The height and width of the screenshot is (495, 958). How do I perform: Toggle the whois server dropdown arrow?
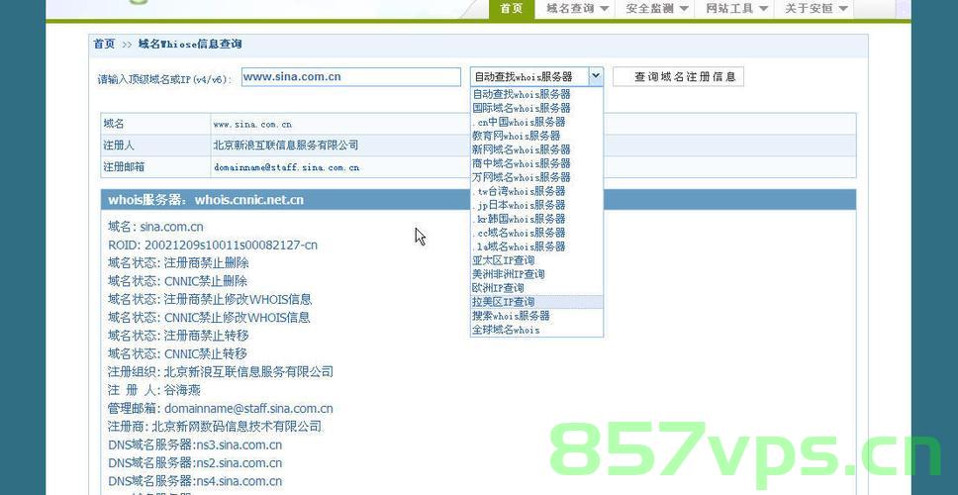click(x=596, y=77)
